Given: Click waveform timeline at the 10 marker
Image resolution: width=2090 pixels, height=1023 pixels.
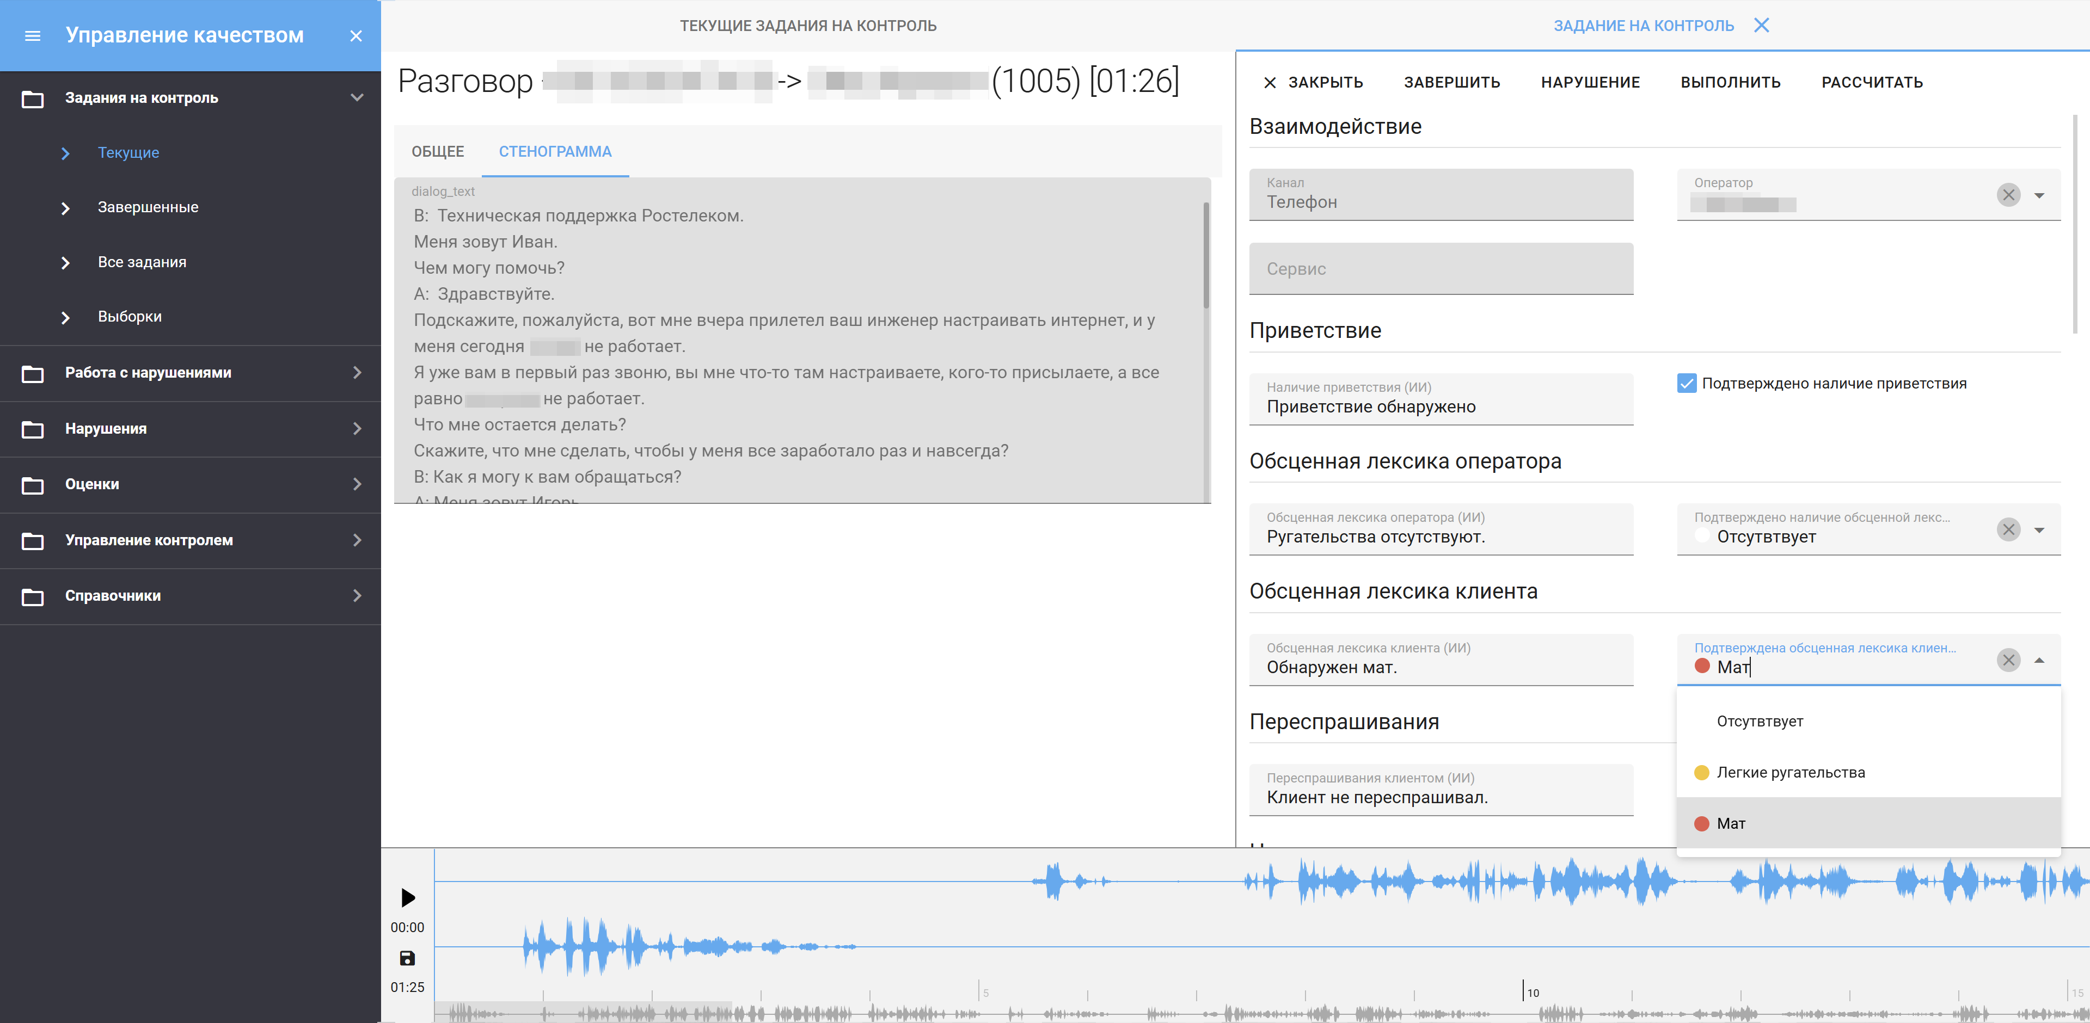Looking at the screenshot, I should point(1524,990).
